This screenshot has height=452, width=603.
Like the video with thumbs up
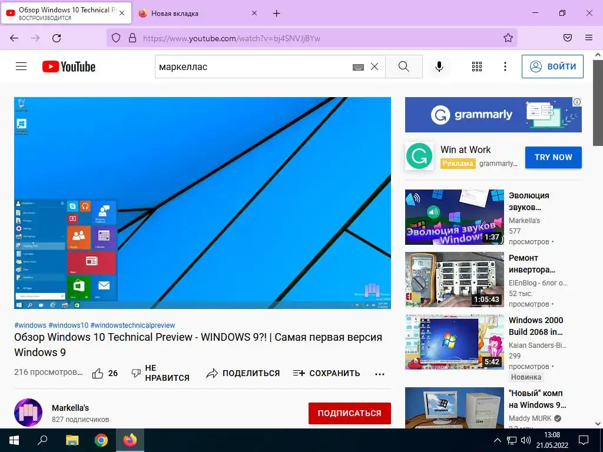[105, 373]
